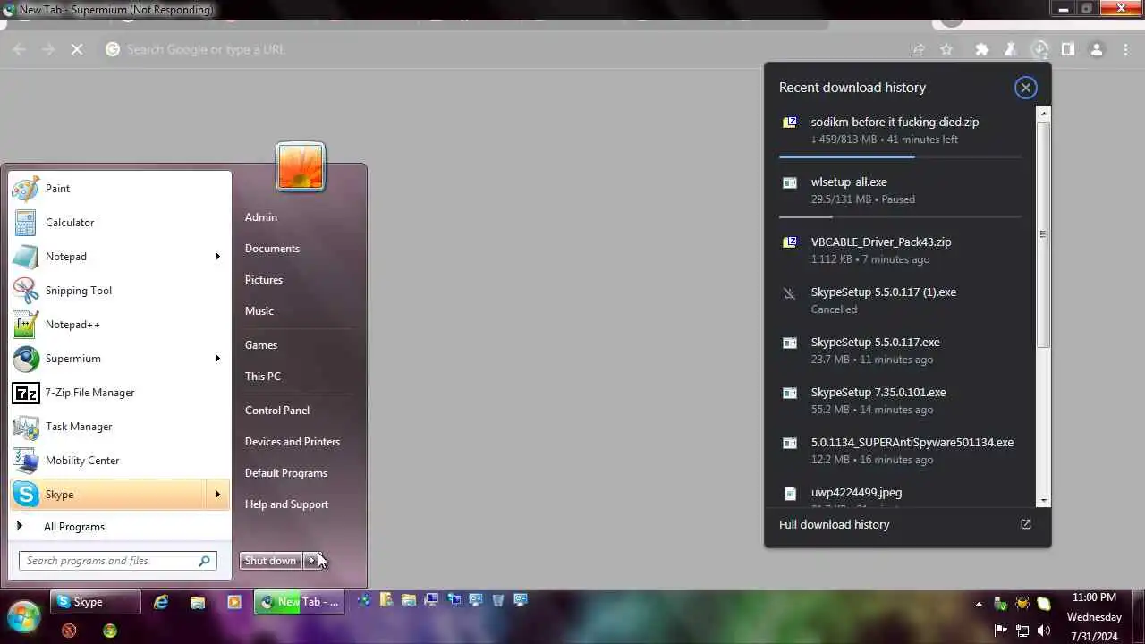Launch Supermium from the Start menu

pyautogui.click(x=120, y=359)
